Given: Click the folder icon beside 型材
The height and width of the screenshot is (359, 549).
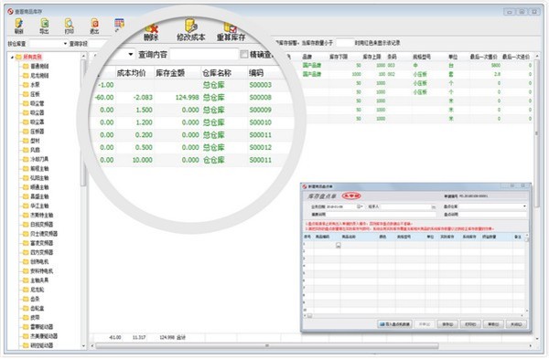Looking at the screenshot, I should 26,141.
